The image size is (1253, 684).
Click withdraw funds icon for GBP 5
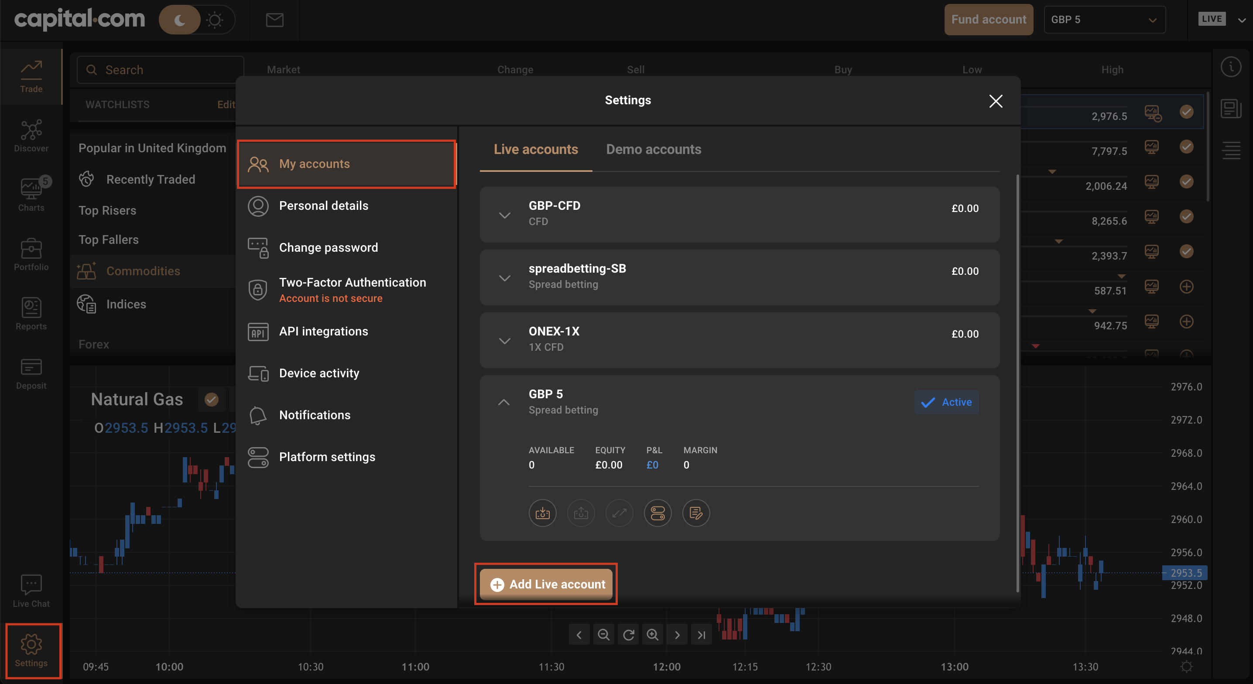[581, 513]
